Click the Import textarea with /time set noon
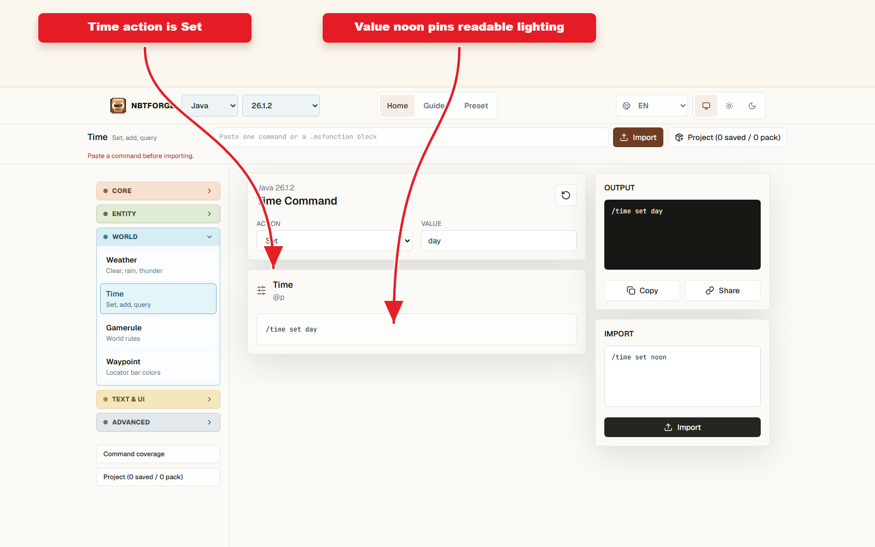 point(682,376)
